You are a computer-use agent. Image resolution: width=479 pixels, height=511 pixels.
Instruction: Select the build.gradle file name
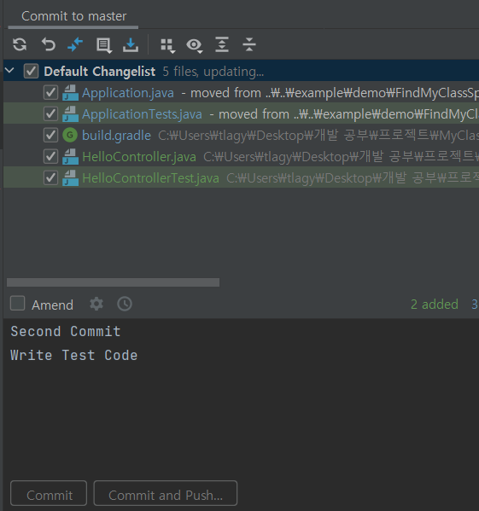coord(116,136)
